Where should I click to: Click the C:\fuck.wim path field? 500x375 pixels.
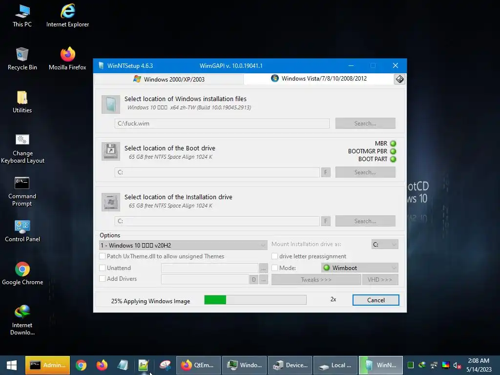click(x=222, y=124)
